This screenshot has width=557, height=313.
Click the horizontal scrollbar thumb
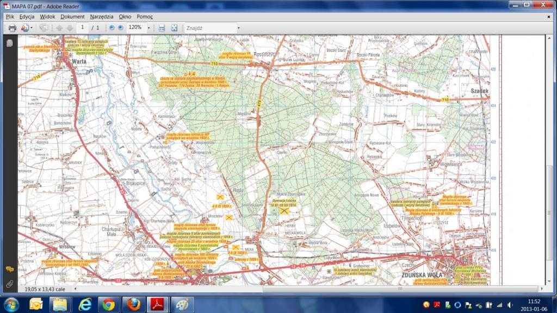(x=400, y=289)
